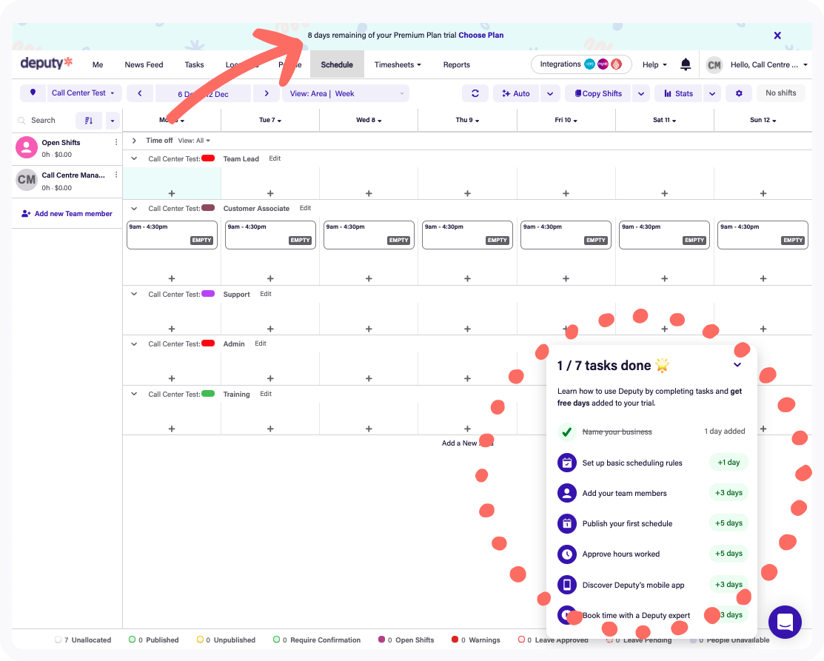
Task: Click Choose Plan link
Action: point(480,36)
